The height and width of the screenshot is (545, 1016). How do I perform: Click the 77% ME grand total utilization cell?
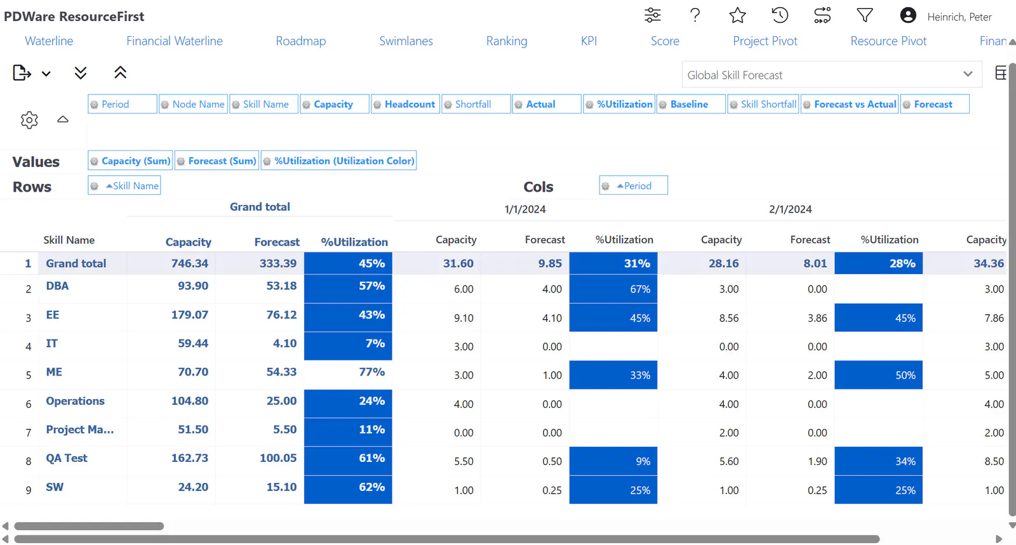pyautogui.click(x=348, y=375)
